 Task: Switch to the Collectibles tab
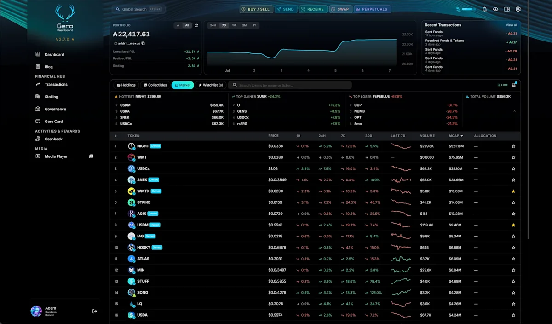(155, 85)
